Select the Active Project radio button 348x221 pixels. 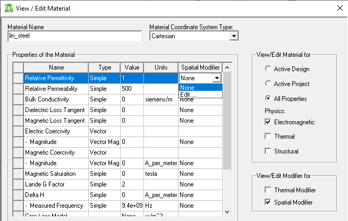click(267, 83)
